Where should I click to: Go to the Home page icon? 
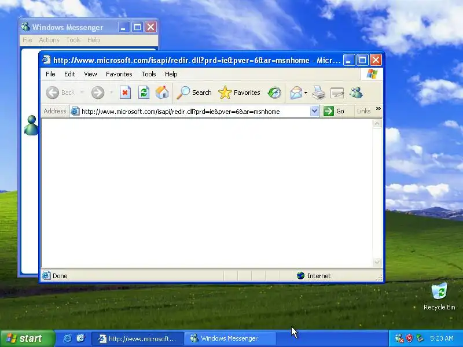tap(162, 93)
